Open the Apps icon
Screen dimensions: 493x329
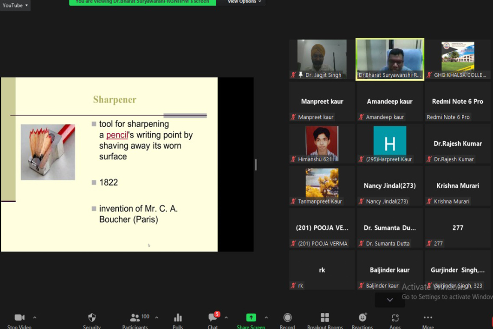(x=395, y=317)
